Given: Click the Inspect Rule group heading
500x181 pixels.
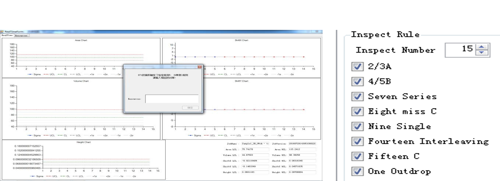Looking at the screenshot, I should click(x=385, y=35).
